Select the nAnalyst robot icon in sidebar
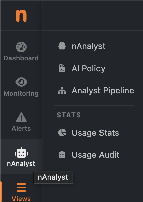Image resolution: width=143 pixels, height=202 pixels. pos(21,153)
